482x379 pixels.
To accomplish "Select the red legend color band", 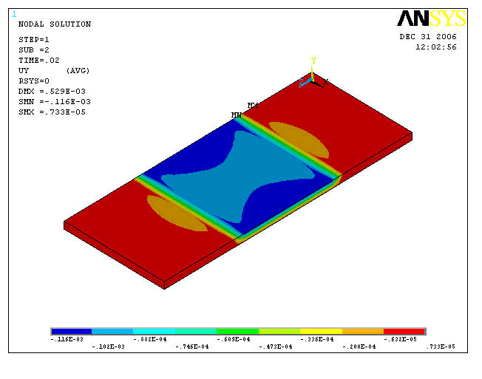I will pos(405,332).
